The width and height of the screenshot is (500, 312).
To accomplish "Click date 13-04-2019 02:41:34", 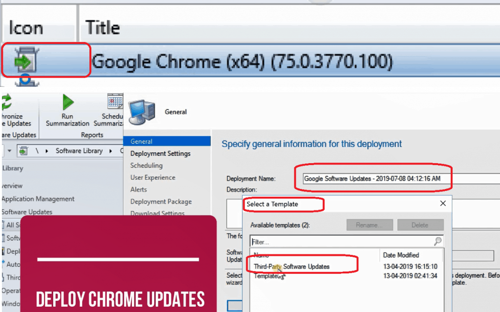I will (x=410, y=276).
